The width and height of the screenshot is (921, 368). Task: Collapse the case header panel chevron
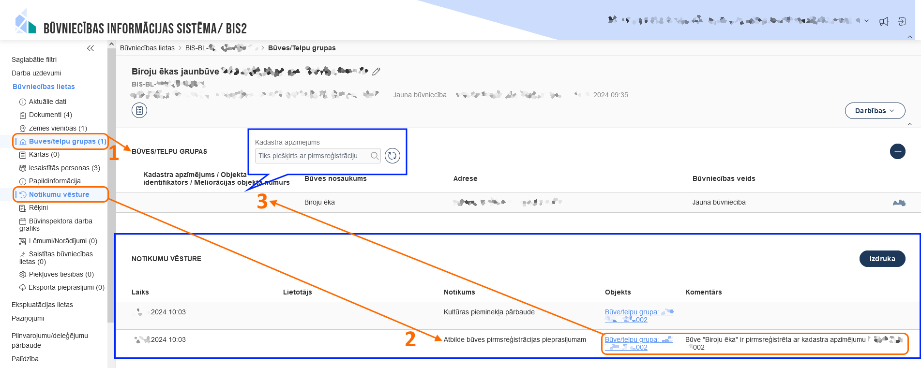click(x=910, y=124)
